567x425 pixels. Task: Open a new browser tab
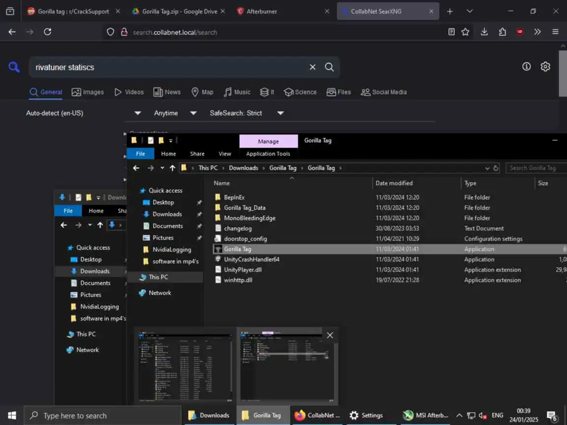[449, 11]
